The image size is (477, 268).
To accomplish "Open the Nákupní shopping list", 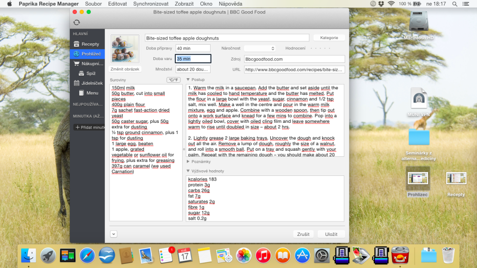I will click(87, 63).
